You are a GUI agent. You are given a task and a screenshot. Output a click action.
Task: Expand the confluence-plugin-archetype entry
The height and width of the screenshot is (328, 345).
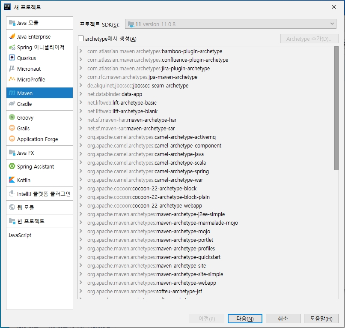(x=81, y=60)
